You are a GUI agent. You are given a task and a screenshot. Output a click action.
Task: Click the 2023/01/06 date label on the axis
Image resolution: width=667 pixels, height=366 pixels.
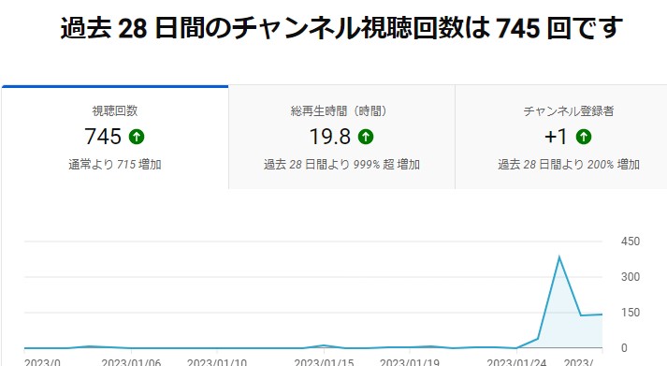131,362
